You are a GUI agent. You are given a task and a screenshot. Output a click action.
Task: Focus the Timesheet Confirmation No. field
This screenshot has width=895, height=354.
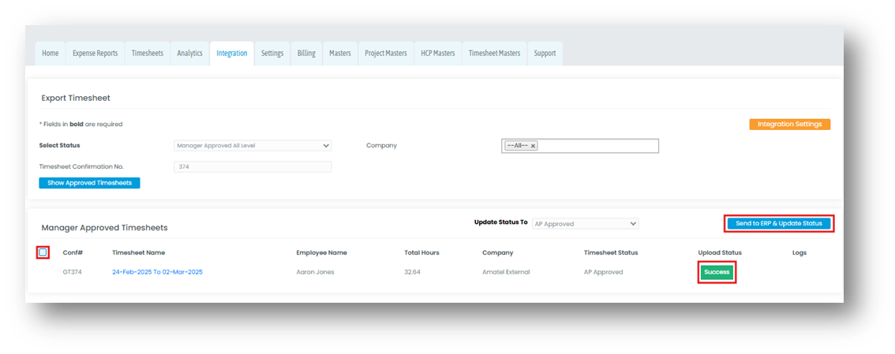253,167
